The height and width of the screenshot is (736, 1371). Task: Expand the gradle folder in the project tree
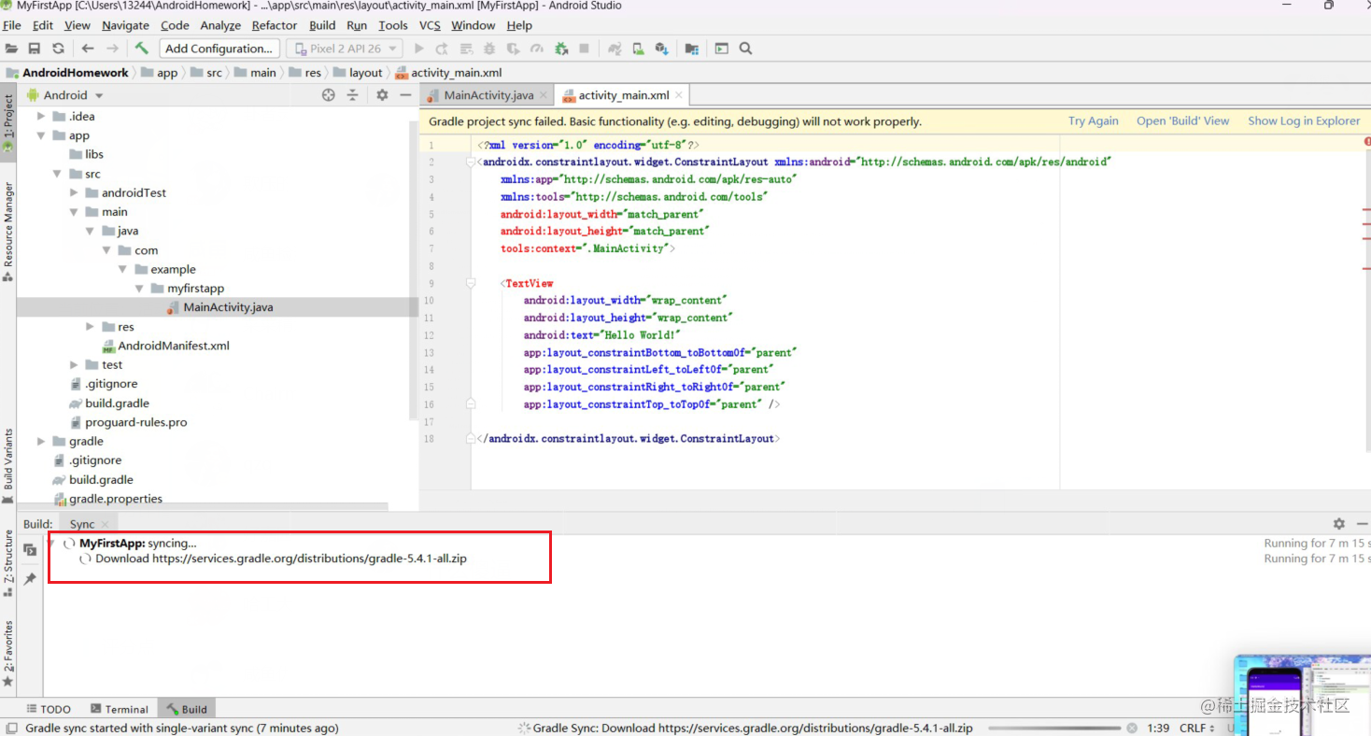tap(40, 441)
